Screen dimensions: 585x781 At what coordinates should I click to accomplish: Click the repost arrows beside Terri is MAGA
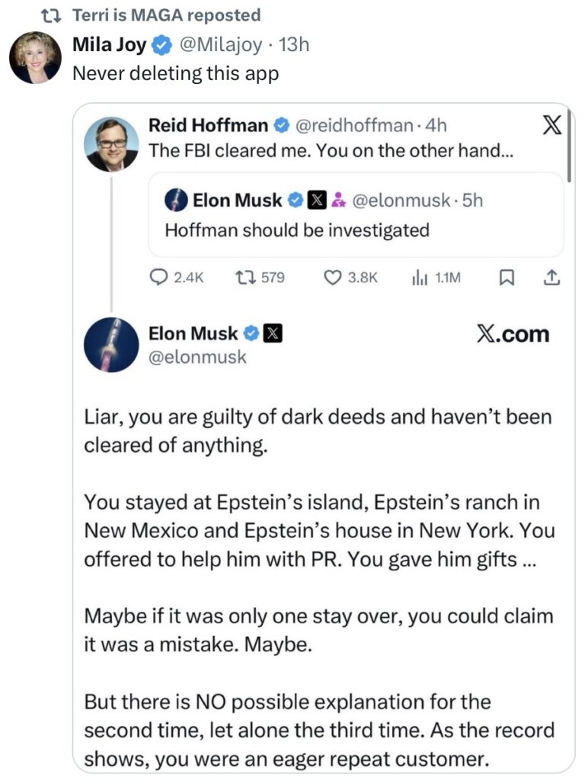pos(54,15)
